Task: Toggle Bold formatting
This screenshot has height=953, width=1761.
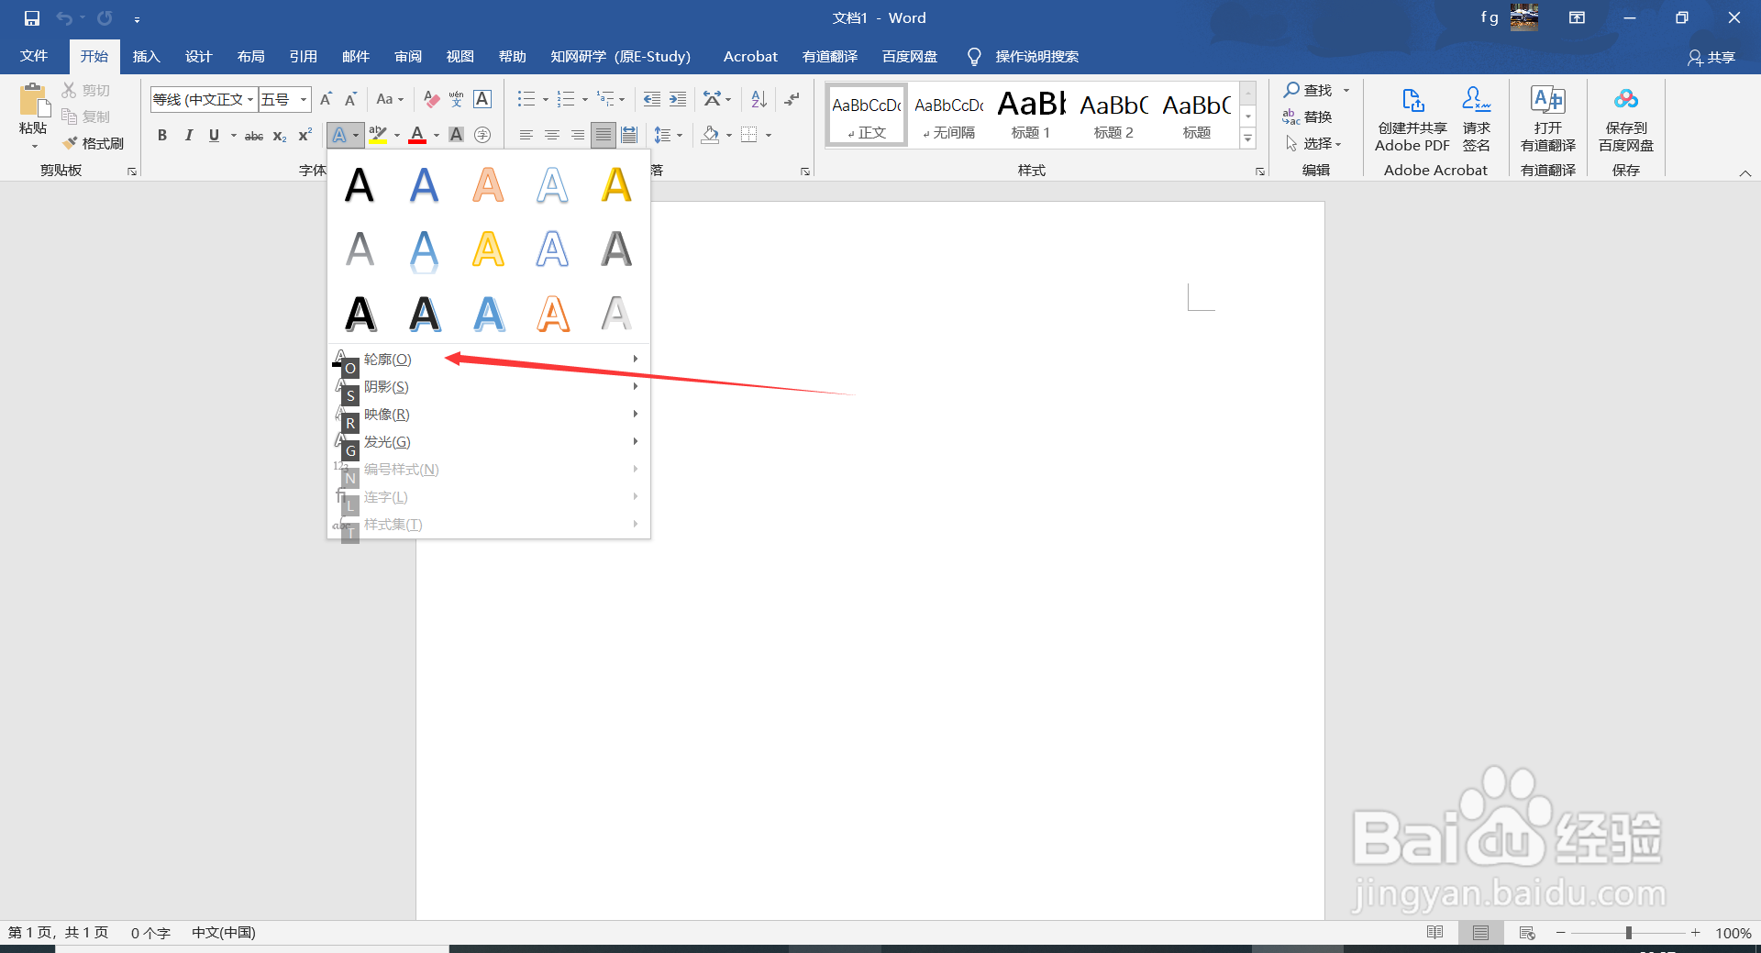Action: [x=162, y=135]
